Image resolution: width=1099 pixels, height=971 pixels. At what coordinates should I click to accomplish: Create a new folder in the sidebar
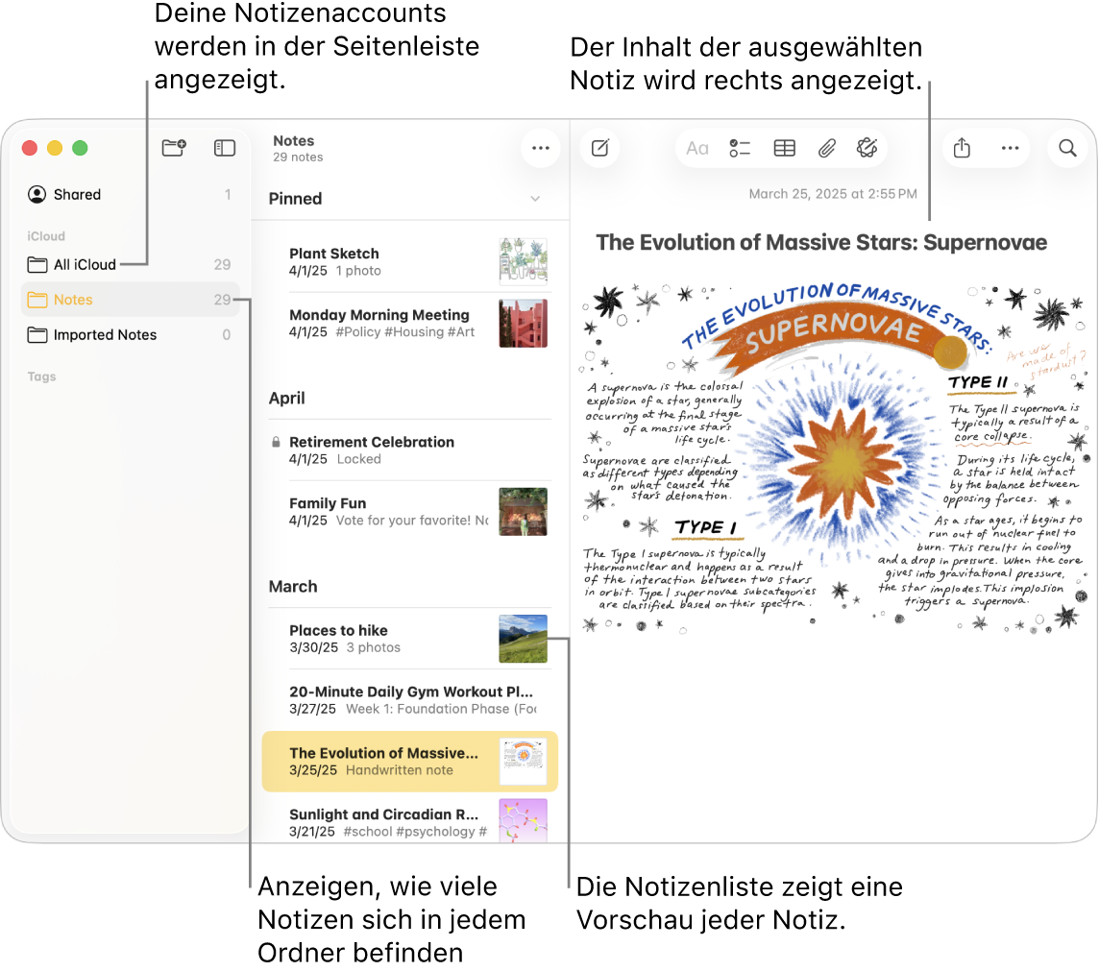click(x=174, y=148)
